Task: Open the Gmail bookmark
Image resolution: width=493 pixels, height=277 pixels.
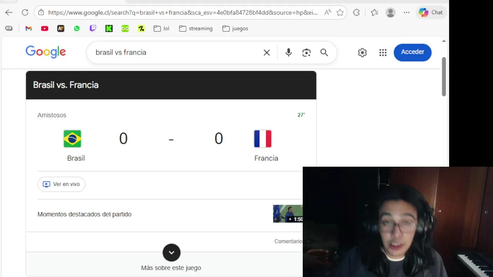Action: point(29,28)
